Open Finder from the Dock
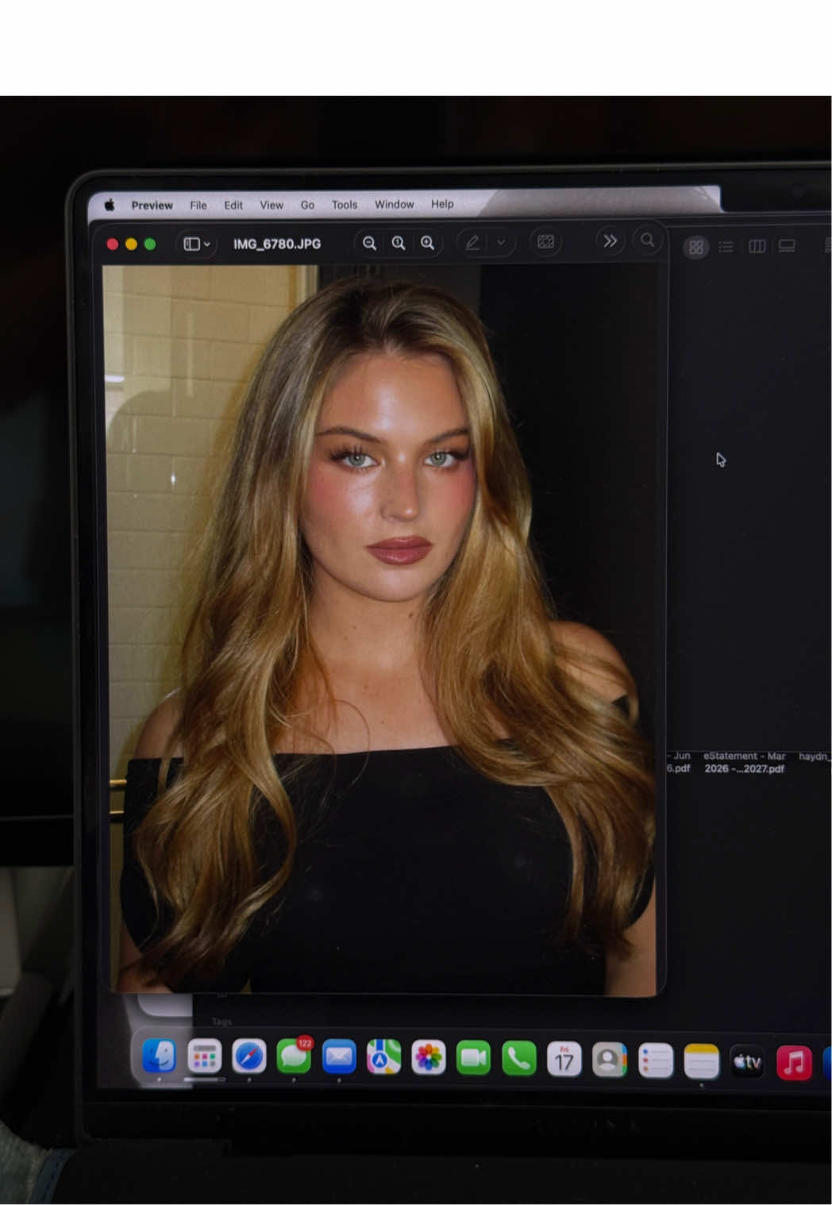832x1205 pixels. click(x=159, y=1056)
